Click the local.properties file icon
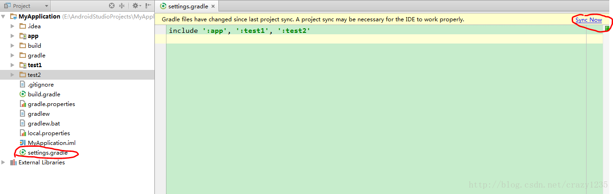This screenshot has width=613, height=194. (23, 133)
